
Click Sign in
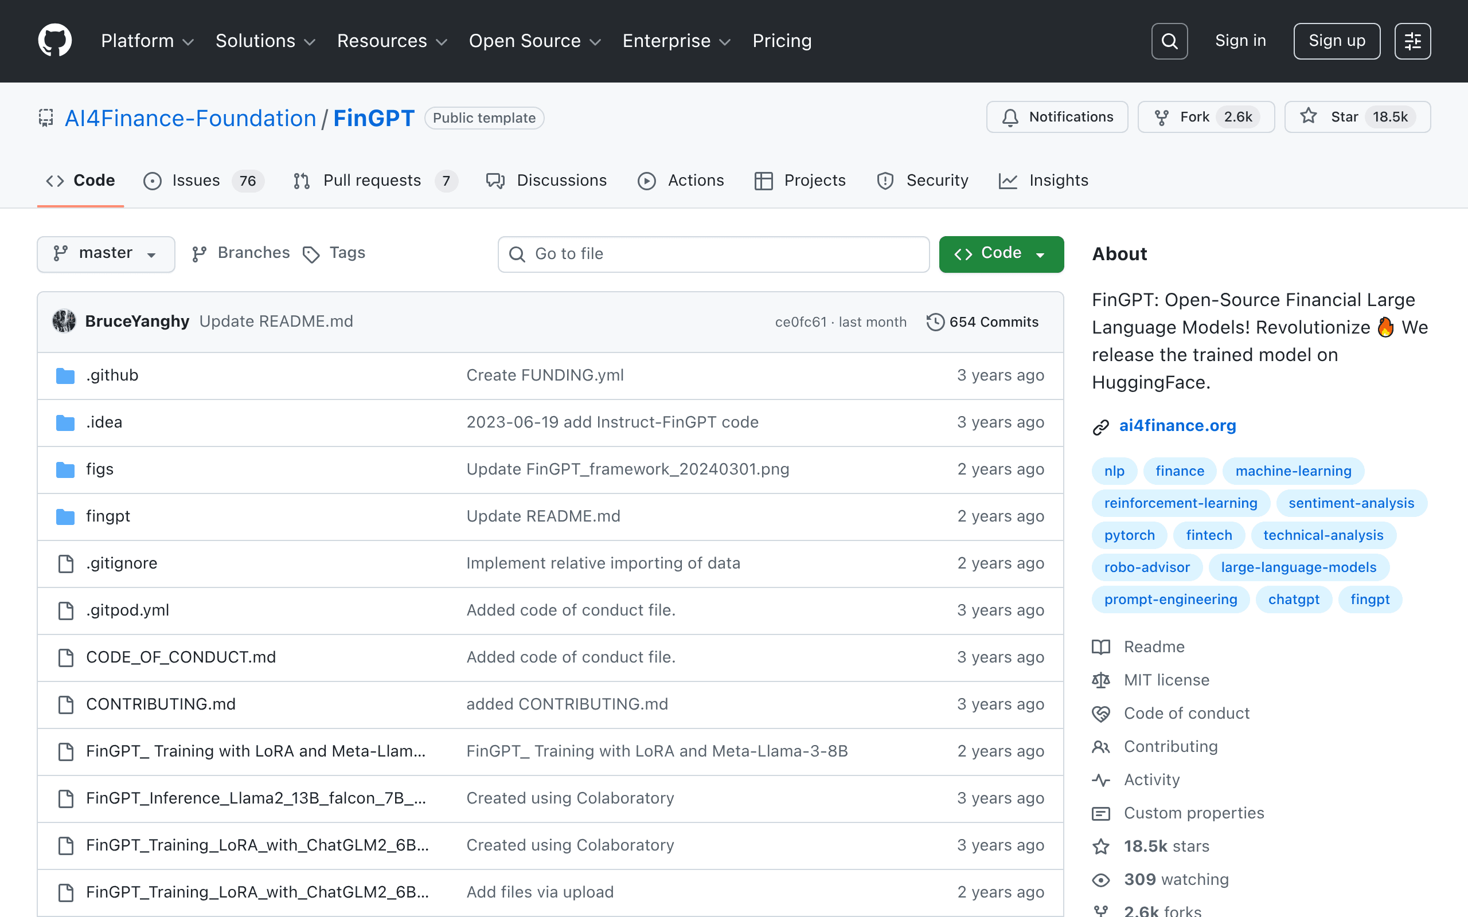(x=1240, y=41)
